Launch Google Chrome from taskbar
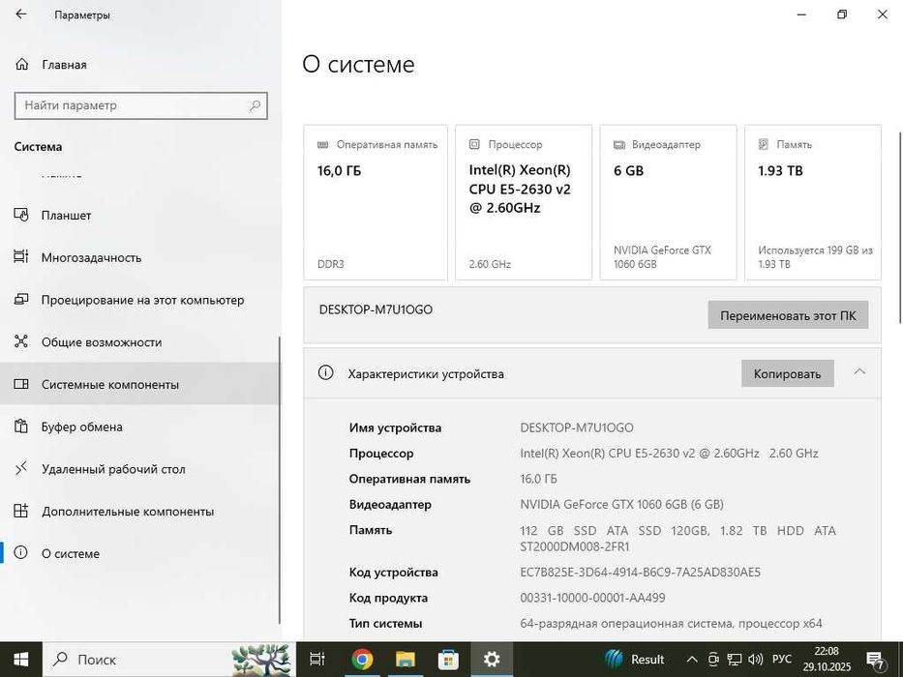Viewport: 903px width, 677px height. tap(362, 660)
